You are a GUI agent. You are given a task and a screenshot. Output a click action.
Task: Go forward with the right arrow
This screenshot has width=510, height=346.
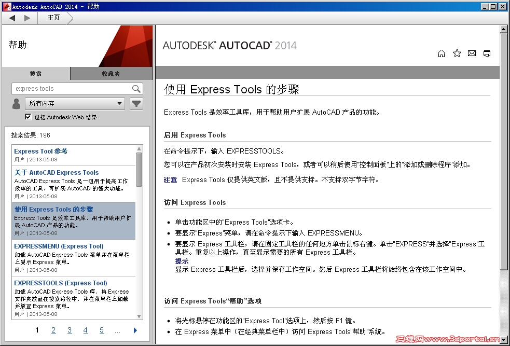27,18
